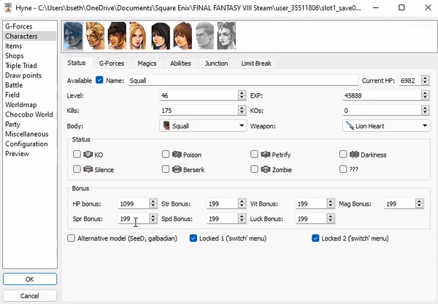Click the Poison status icon
Viewport: 438px width, 304px height.
point(177,155)
